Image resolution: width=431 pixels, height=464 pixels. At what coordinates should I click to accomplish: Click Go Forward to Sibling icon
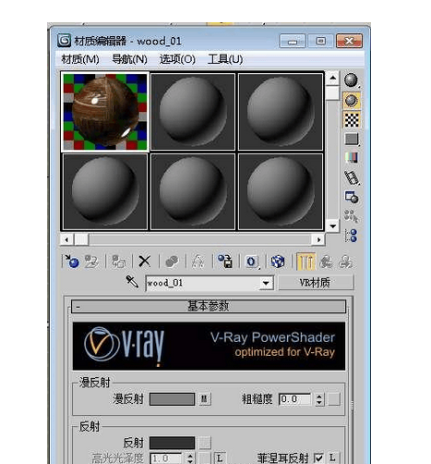345,262
